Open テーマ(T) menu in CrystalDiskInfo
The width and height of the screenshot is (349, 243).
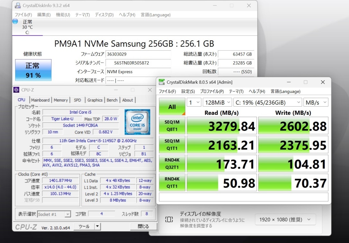click(x=83, y=15)
